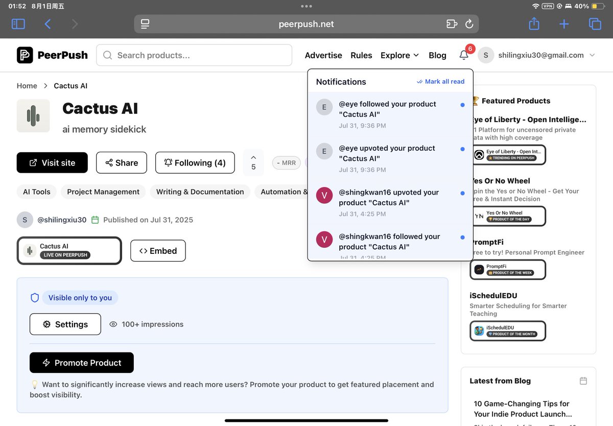Screen dimensions: 613x426
Task: Click PromptFi Product of the Week badge
Action: click(508, 270)
